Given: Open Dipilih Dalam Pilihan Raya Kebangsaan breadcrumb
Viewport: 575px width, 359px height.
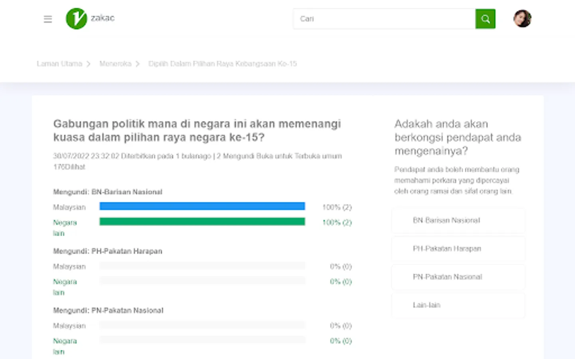Looking at the screenshot, I should 223,64.
